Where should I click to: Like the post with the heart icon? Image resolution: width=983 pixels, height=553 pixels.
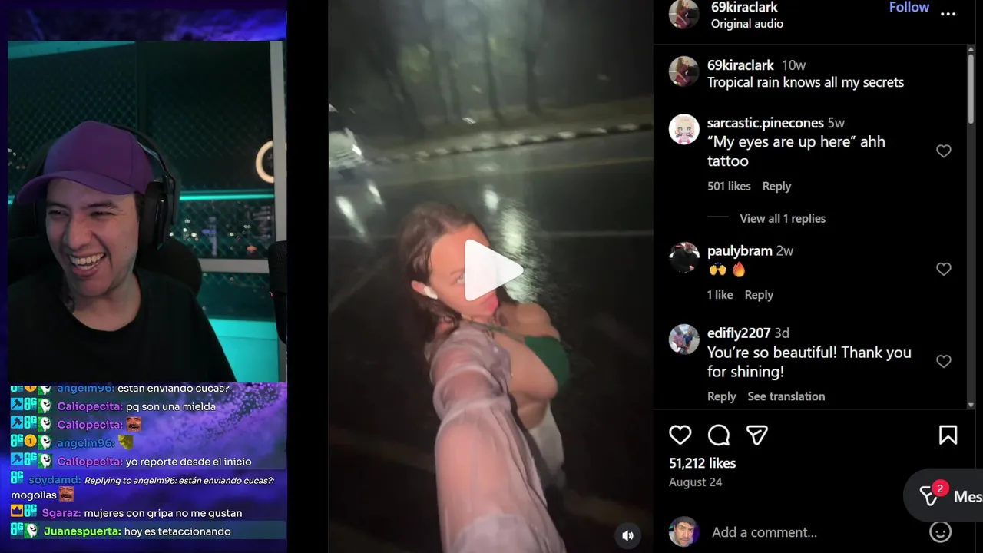[680, 435]
